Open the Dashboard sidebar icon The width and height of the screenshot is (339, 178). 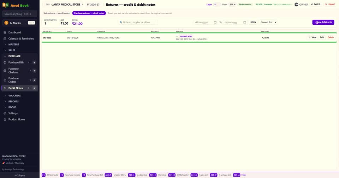5,32
